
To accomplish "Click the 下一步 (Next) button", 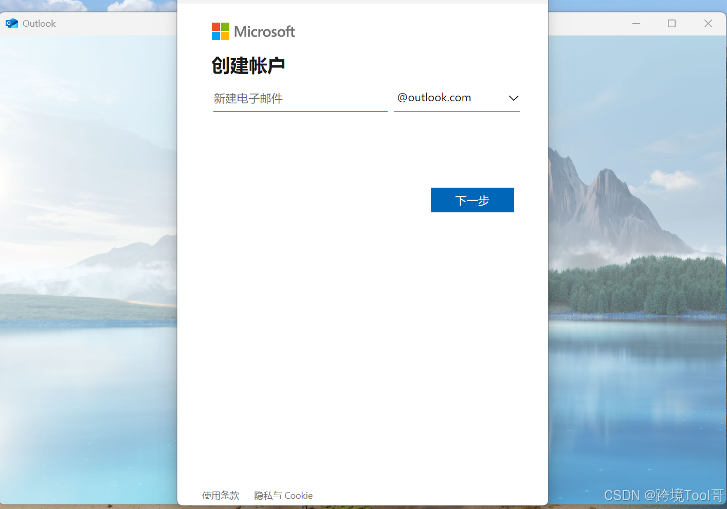I will point(472,200).
